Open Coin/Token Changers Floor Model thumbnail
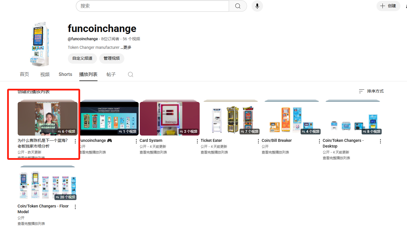 [x=48, y=184]
